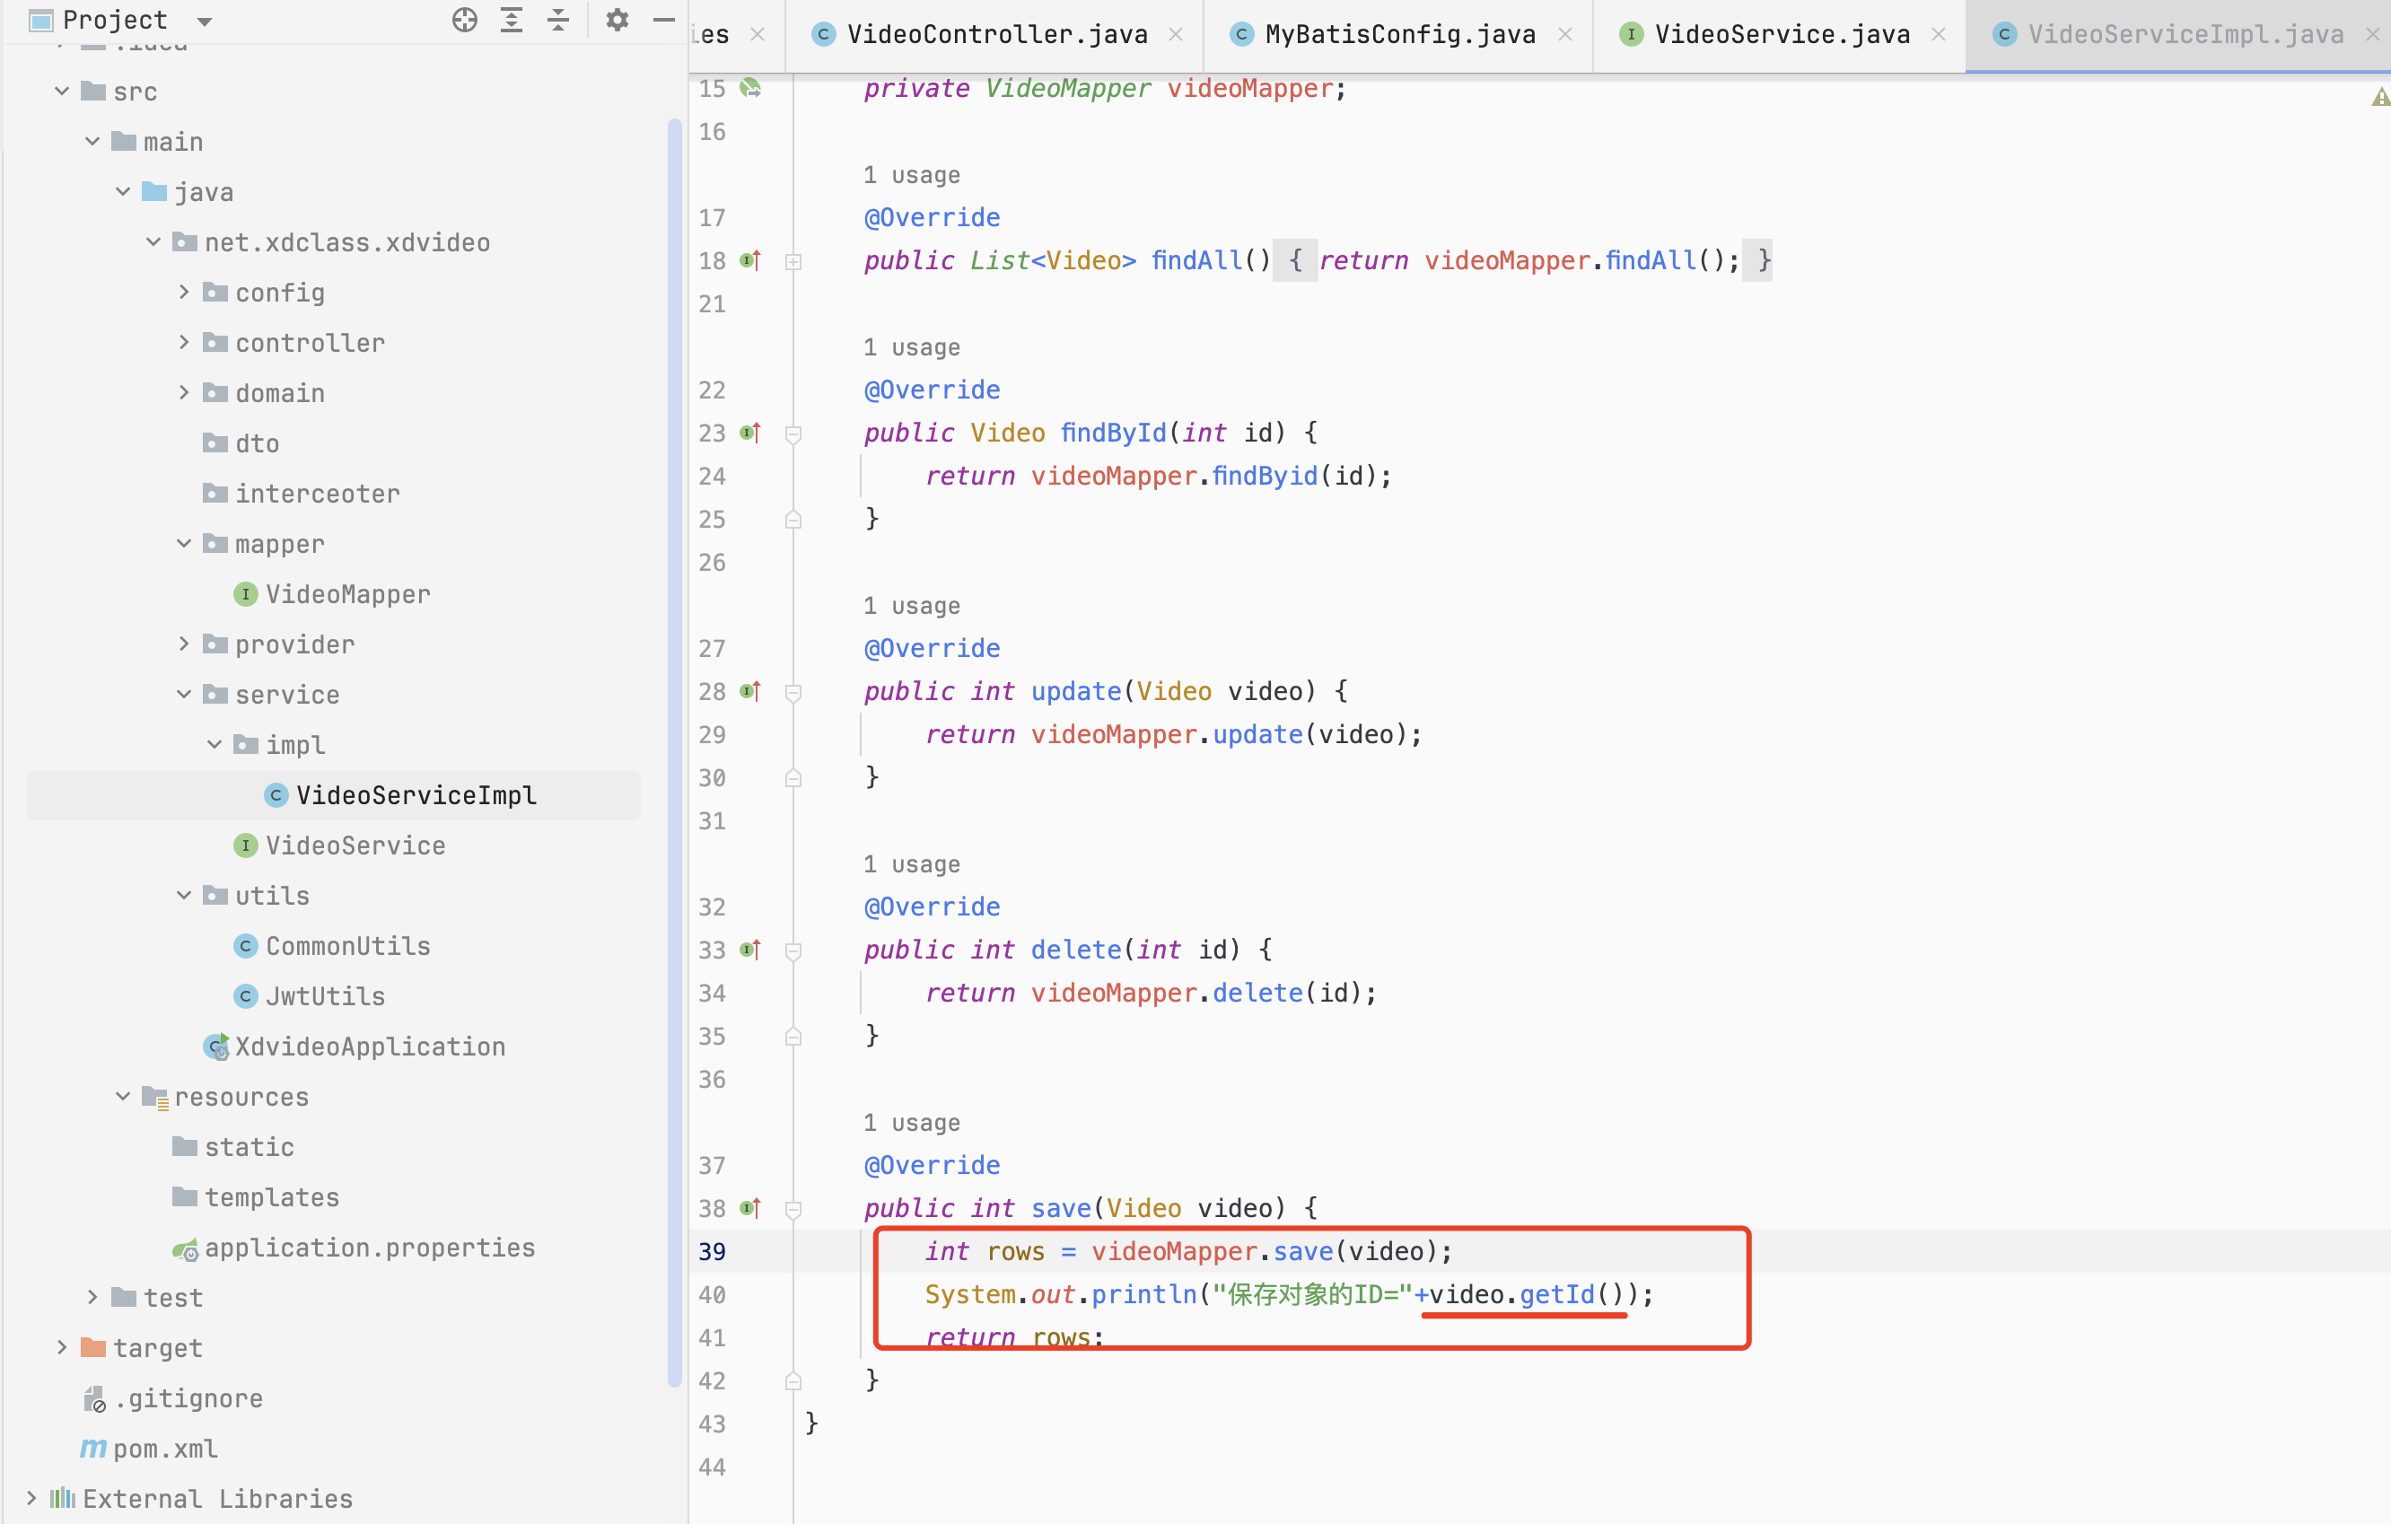Expand the target folder

[x=62, y=1347]
